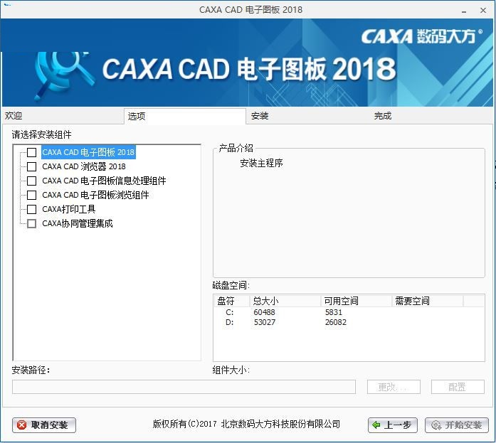Check the CAXA CAD 电子图板 2018 checkbox
Image resolution: width=496 pixels, height=443 pixels.
pyautogui.click(x=31, y=152)
